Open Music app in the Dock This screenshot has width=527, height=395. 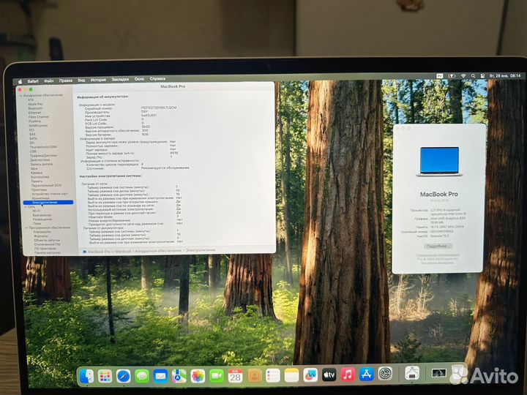(x=348, y=375)
